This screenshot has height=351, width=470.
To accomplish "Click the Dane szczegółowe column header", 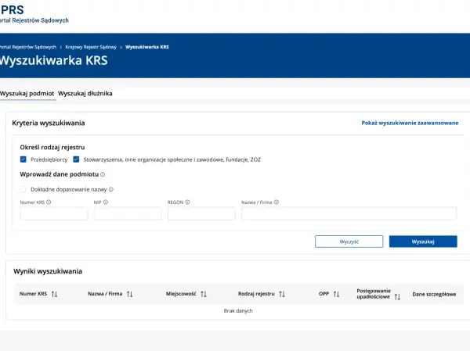I will (434, 294).
